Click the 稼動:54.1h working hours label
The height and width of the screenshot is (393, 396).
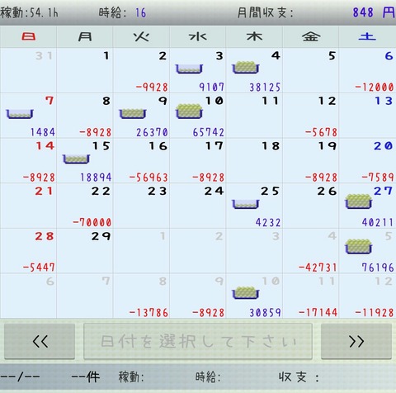click(x=29, y=12)
